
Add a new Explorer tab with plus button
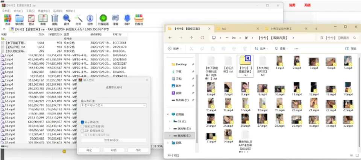point(316,29)
